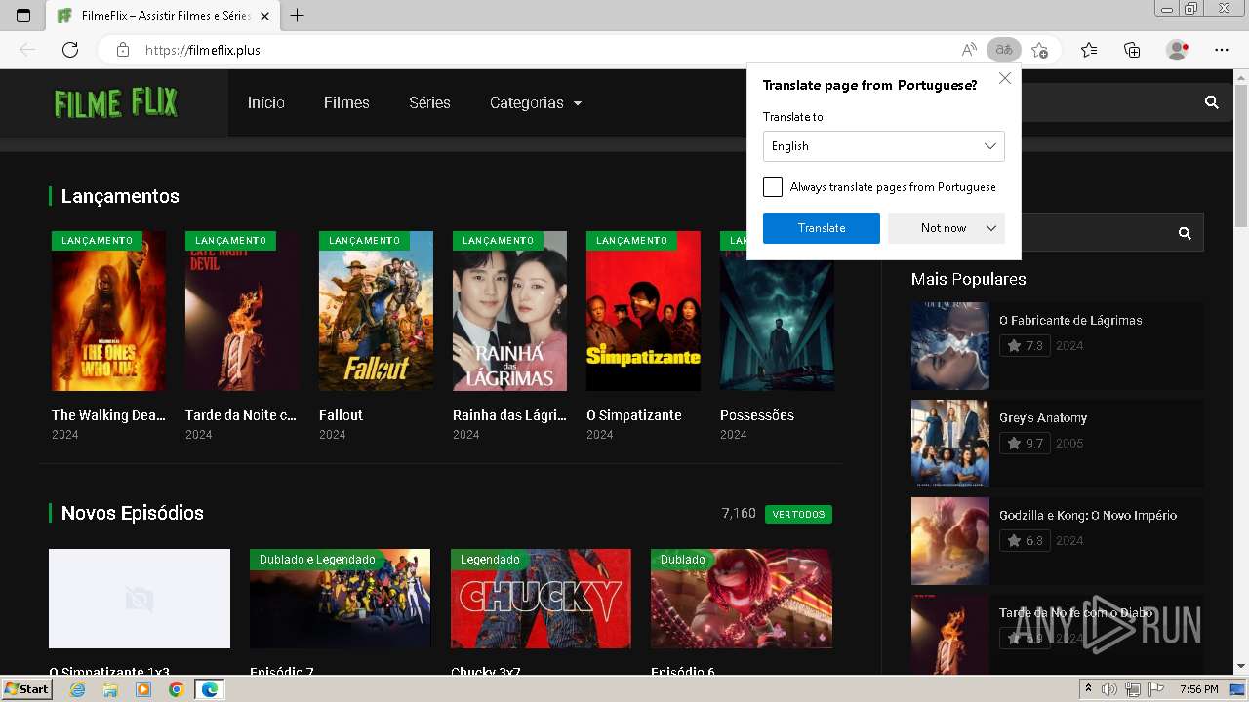Click the Filme Flix logo
The image size is (1249, 702).
115,103
